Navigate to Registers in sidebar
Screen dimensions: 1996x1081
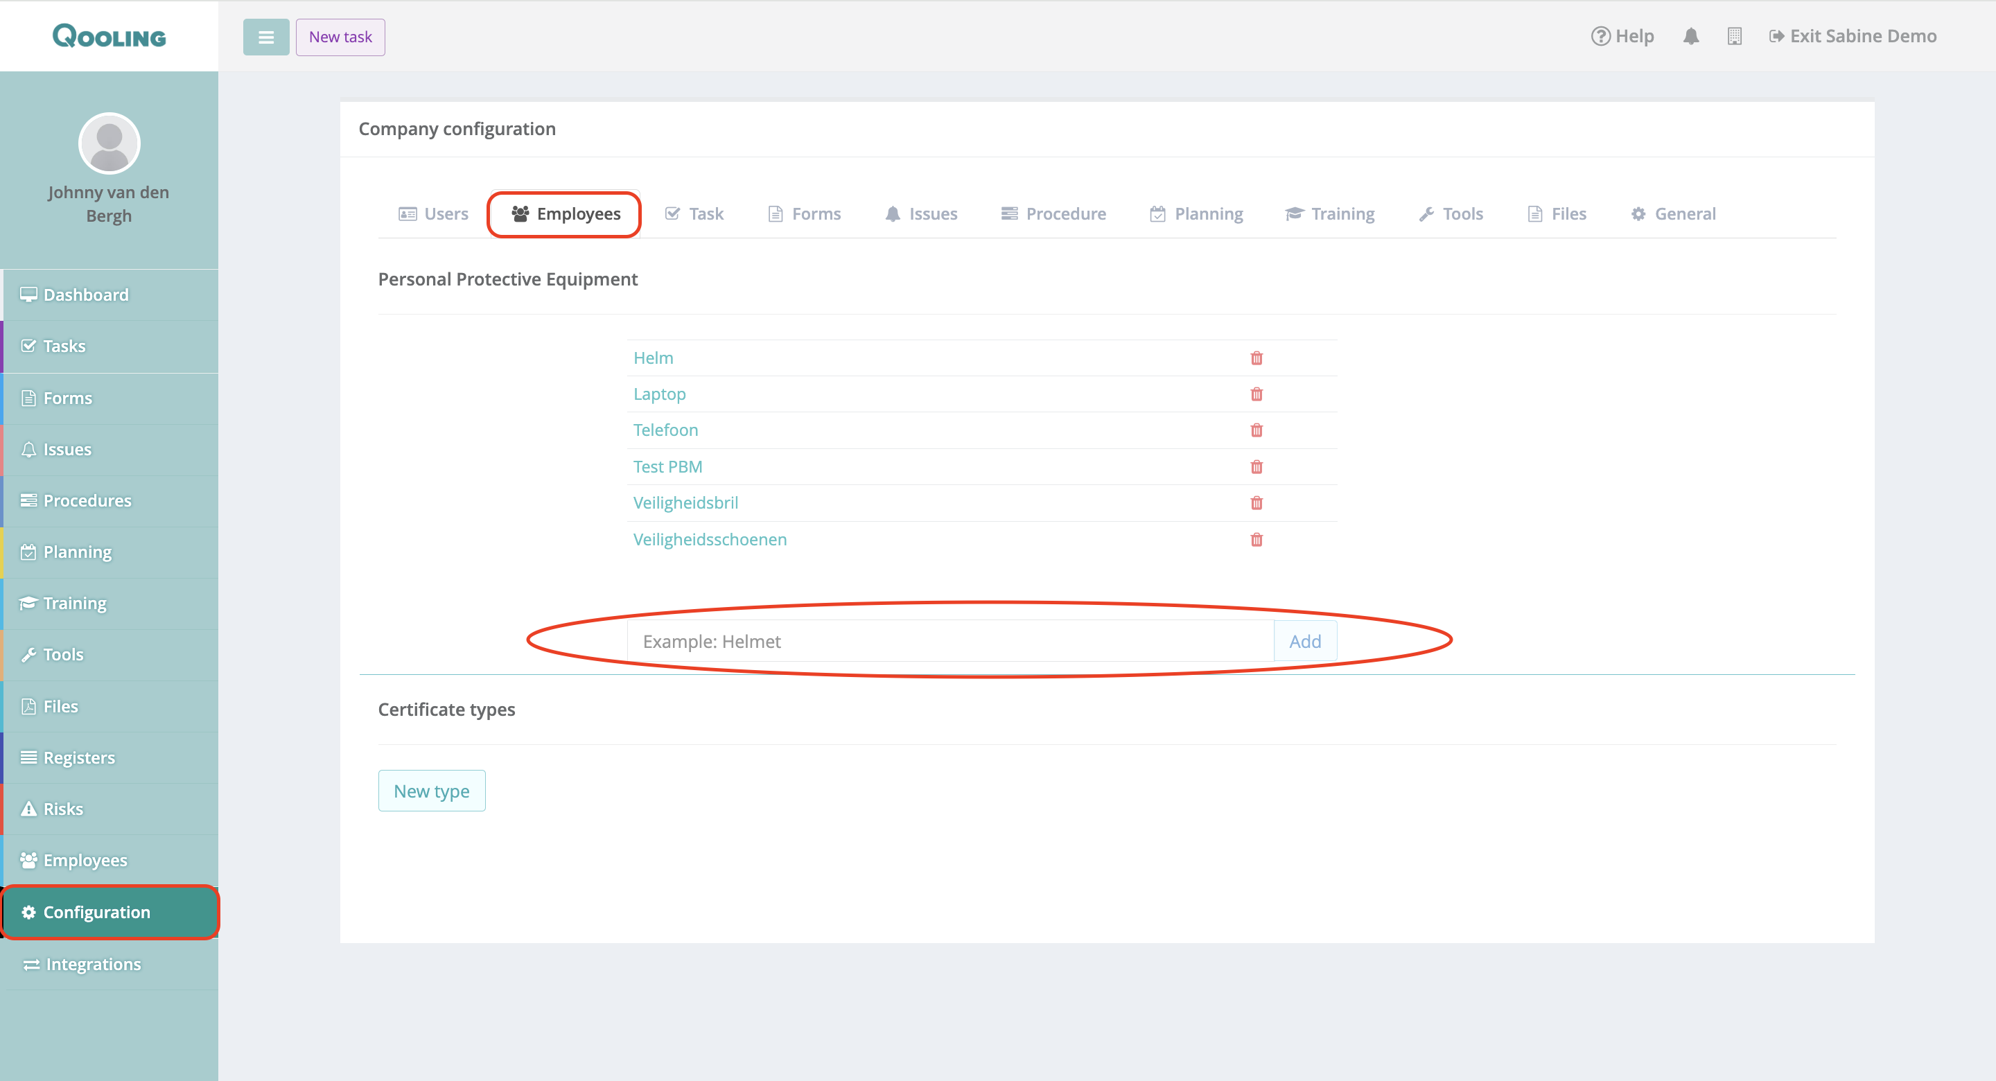tap(78, 758)
